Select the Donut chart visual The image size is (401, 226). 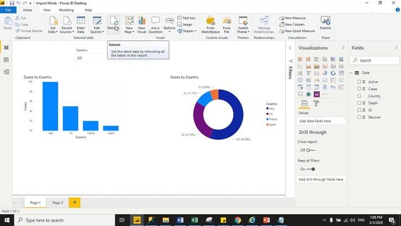click(x=333, y=73)
